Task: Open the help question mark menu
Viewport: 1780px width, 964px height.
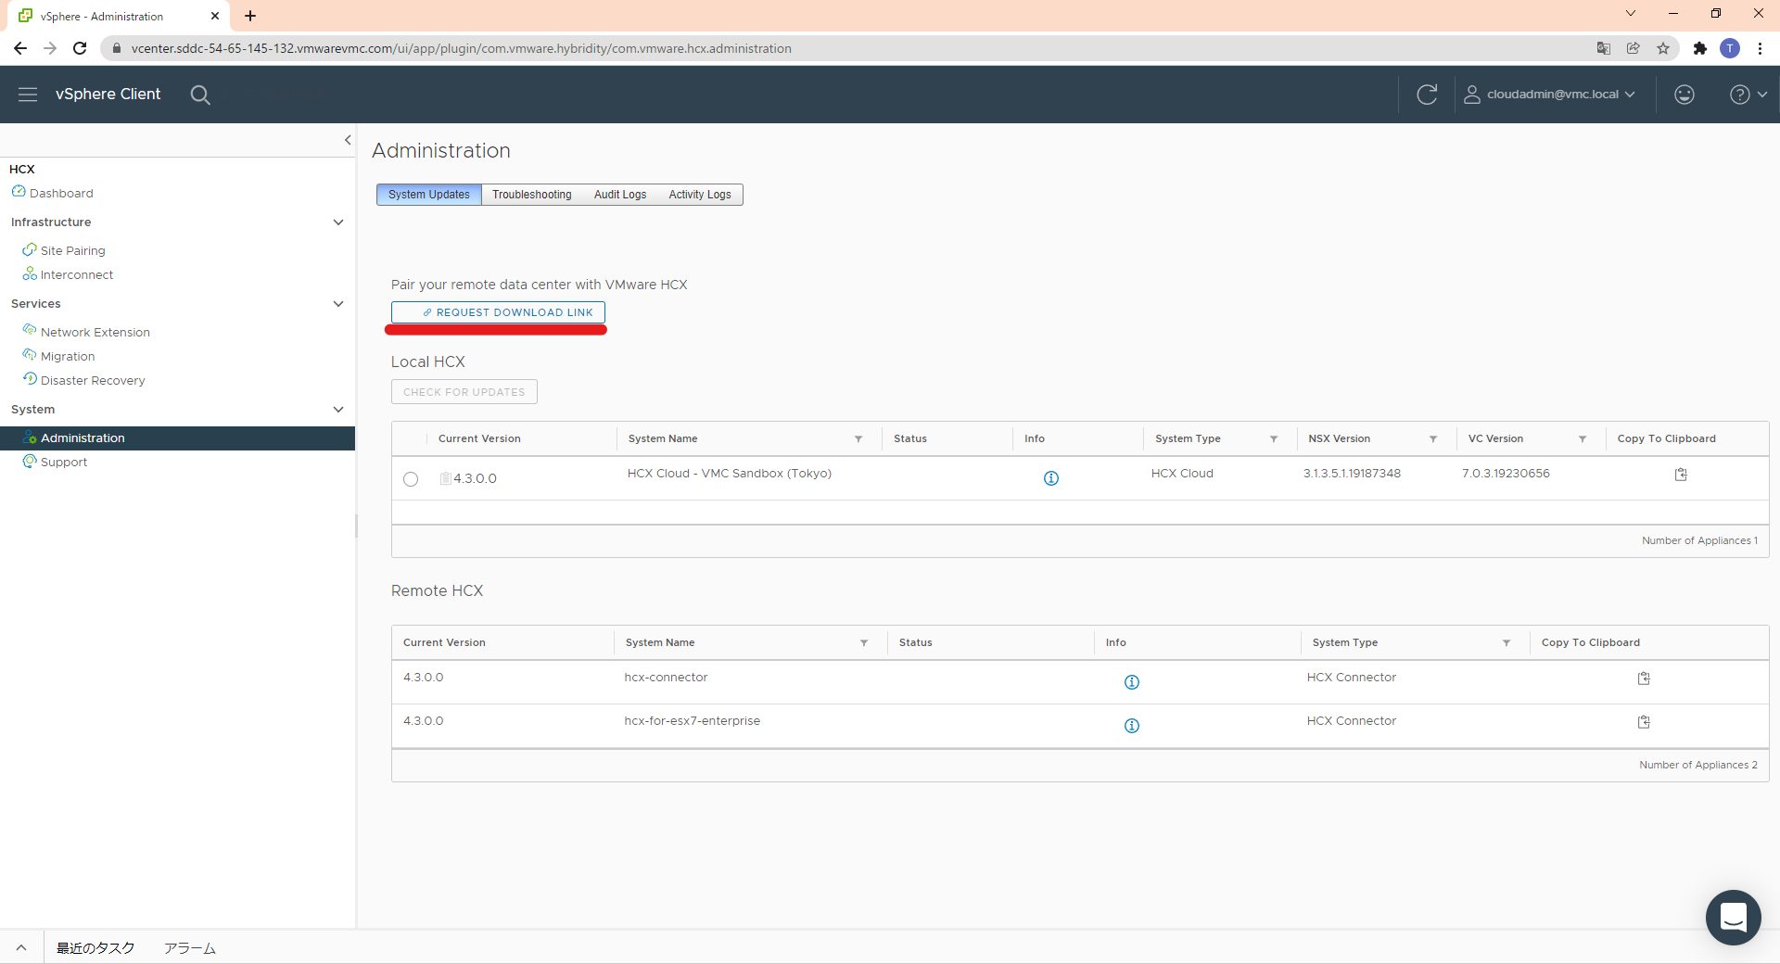Action: point(1748,95)
